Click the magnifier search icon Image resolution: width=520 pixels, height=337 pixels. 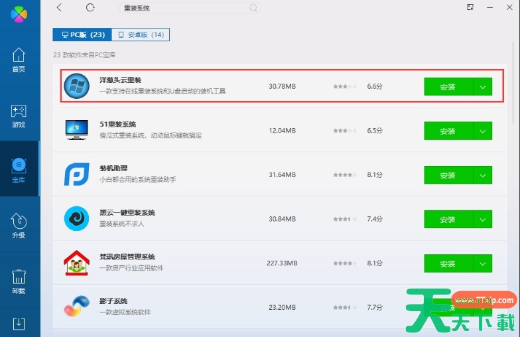[x=253, y=8]
